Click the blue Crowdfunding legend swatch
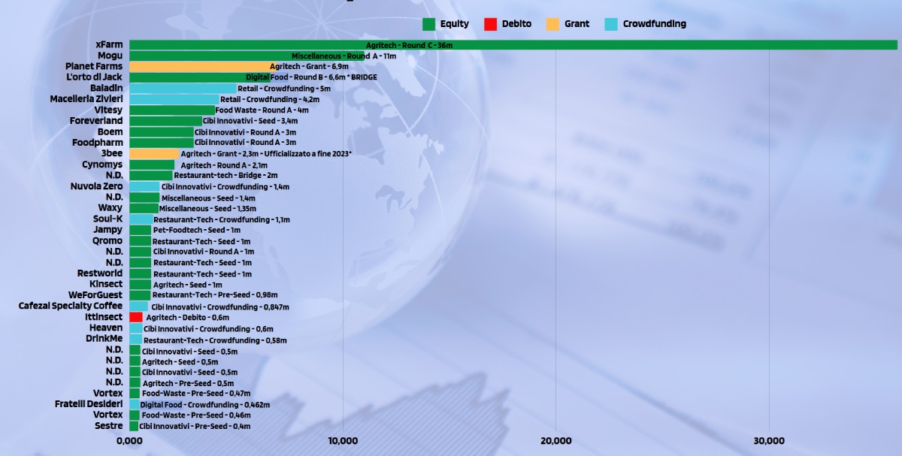Viewport: 902px width, 456px height. click(611, 24)
